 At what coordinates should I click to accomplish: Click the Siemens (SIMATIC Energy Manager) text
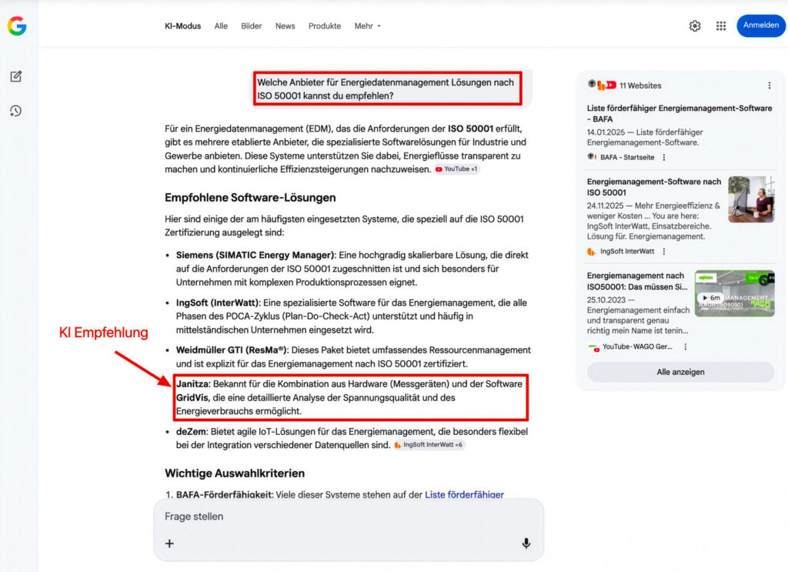[255, 255]
